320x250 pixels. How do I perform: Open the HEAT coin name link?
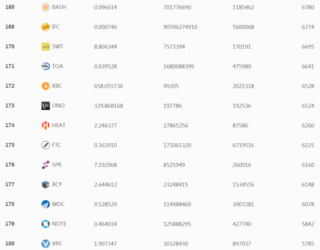click(x=58, y=125)
